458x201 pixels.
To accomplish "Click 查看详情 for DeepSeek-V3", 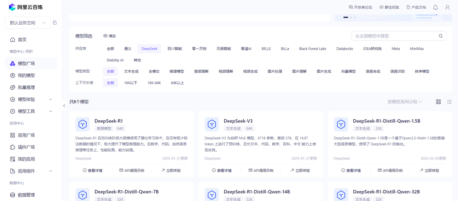I will tap(221, 171).
